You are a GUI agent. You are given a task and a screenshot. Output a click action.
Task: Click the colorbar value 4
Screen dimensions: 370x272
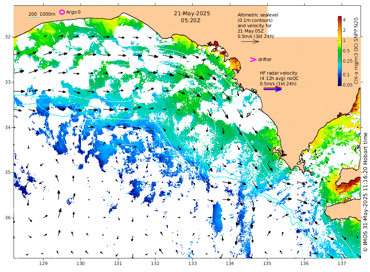coord(344,20)
